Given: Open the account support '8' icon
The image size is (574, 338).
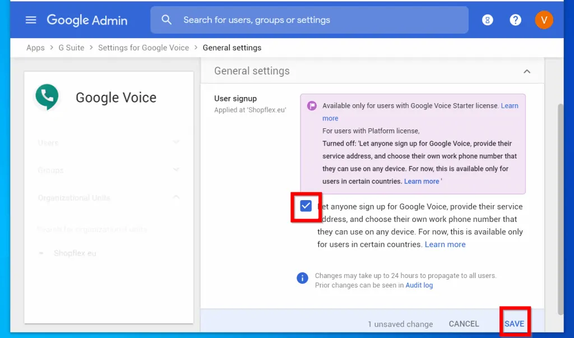Looking at the screenshot, I should (x=488, y=20).
